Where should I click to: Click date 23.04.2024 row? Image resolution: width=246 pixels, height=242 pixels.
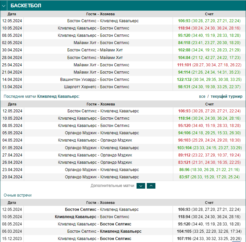coord(12,170)
